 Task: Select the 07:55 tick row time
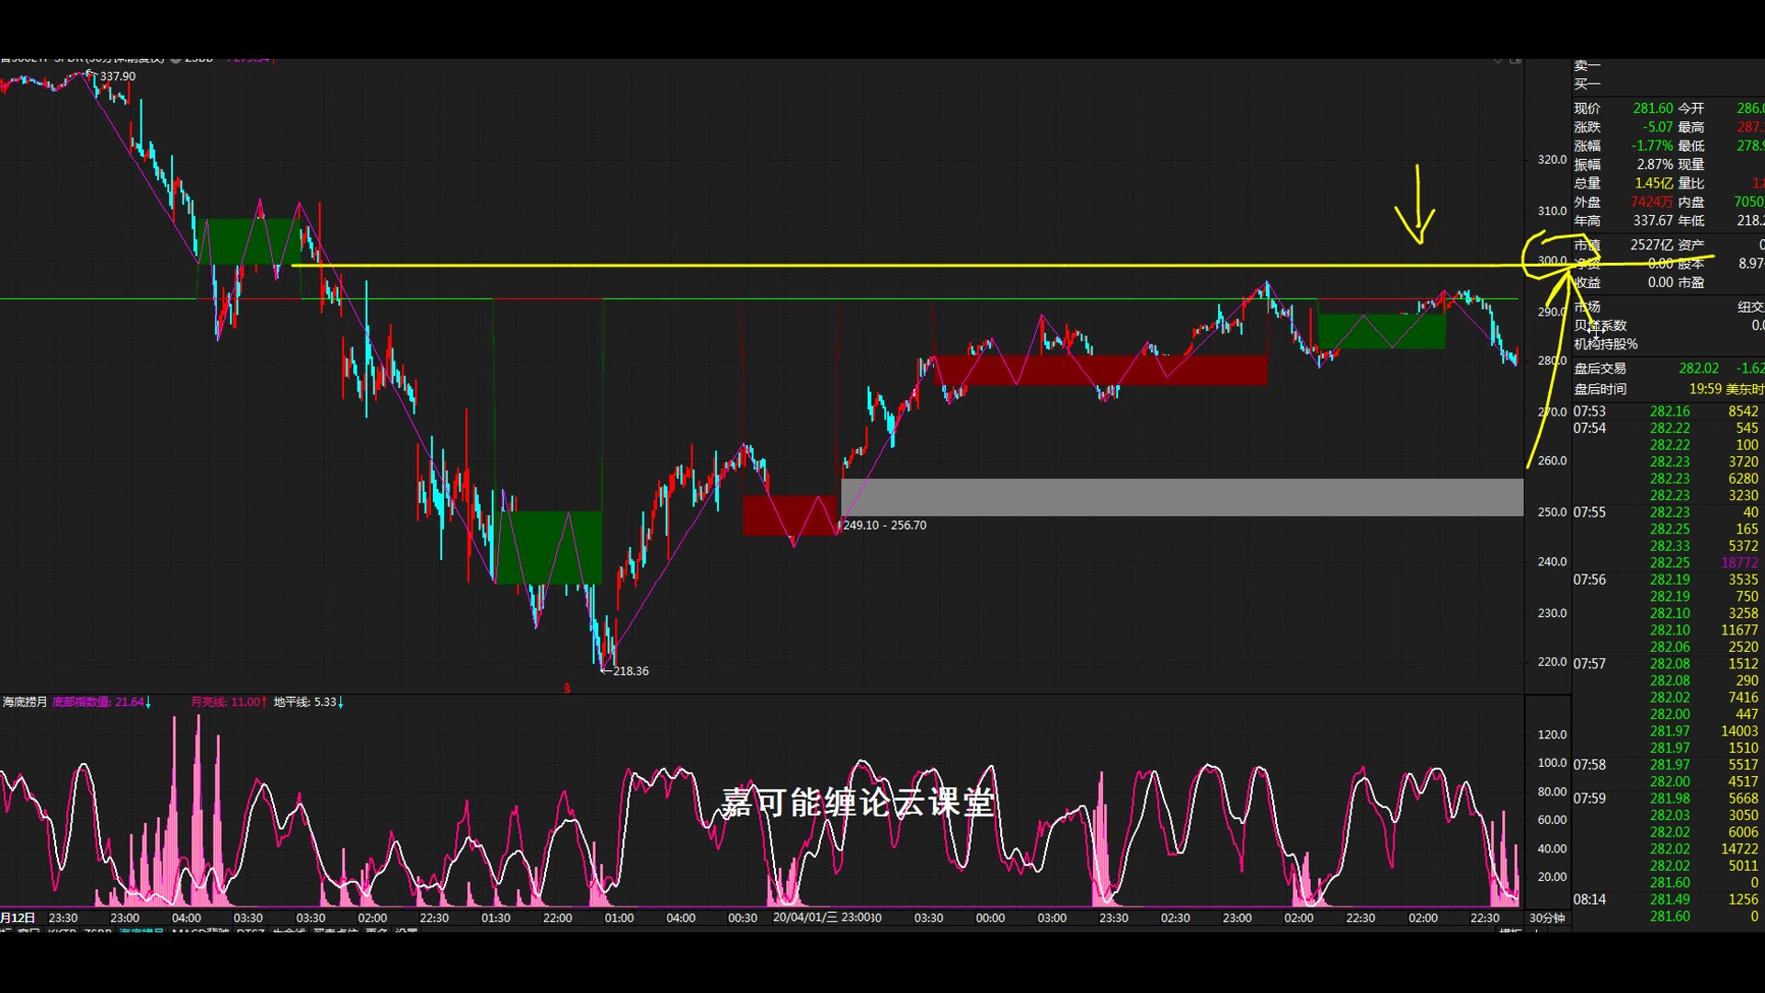point(1589,512)
